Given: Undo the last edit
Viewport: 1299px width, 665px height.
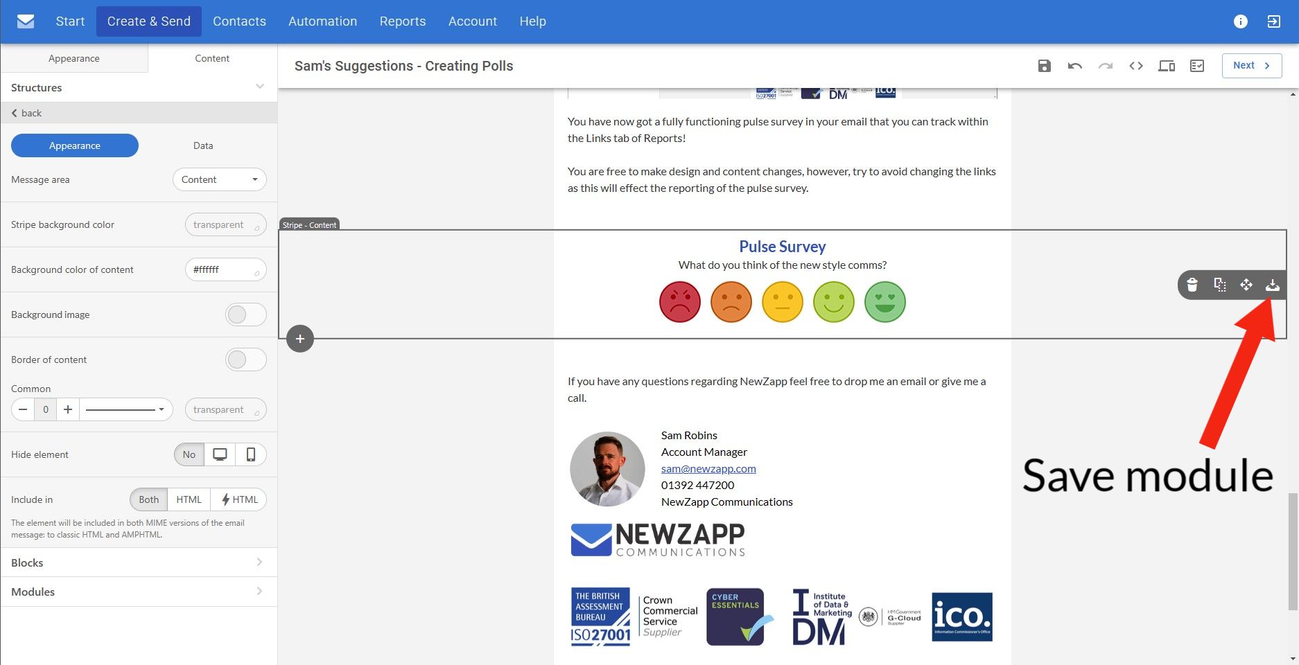Looking at the screenshot, I should [x=1074, y=66].
